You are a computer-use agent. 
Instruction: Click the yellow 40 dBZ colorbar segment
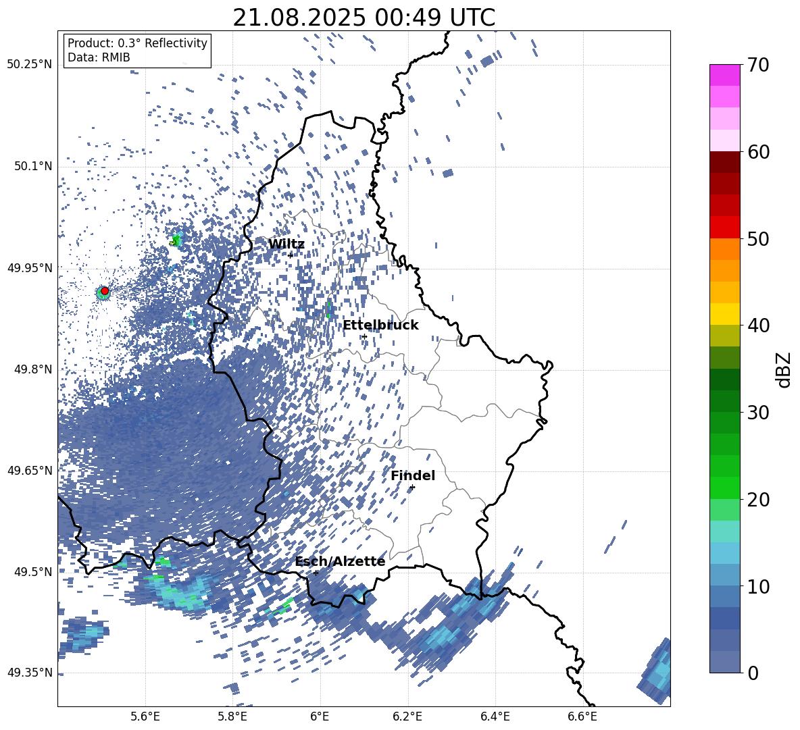[x=724, y=314]
